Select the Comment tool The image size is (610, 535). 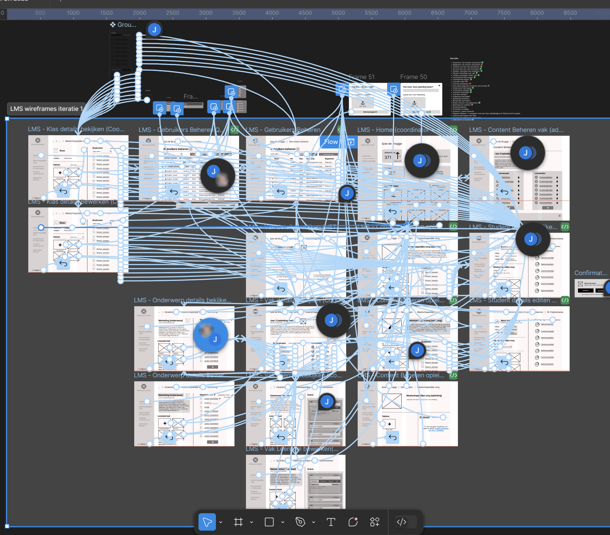[x=352, y=522]
